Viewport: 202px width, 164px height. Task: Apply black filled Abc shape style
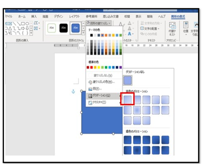pos(64,28)
